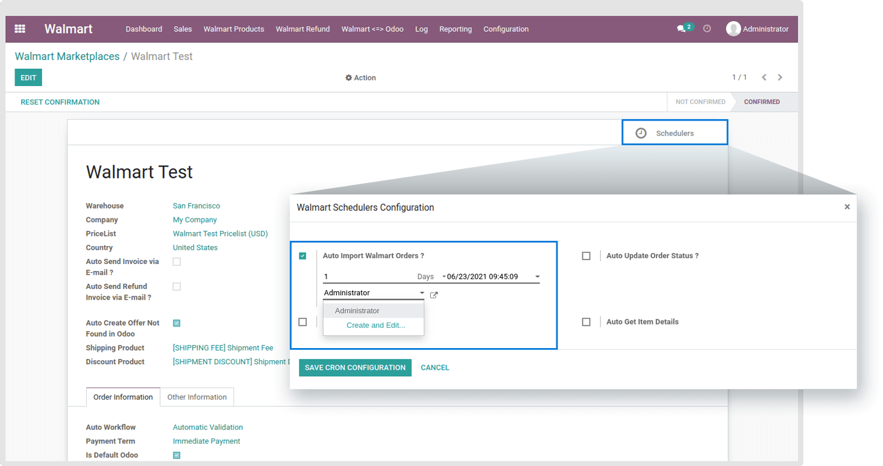This screenshot has height=466, width=883.
Task: Open Walmart <=> Odoo menu
Action: (x=372, y=29)
